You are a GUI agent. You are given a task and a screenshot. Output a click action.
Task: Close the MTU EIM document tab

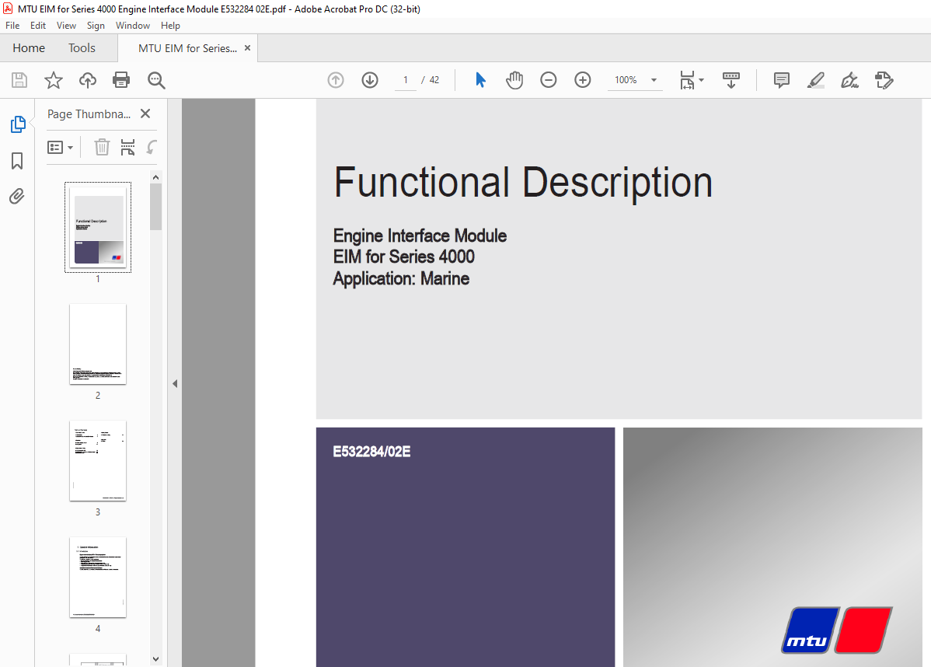point(248,48)
